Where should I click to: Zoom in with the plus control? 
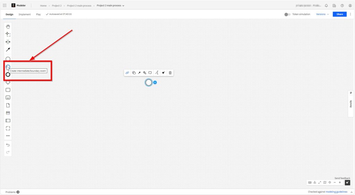click(340, 182)
